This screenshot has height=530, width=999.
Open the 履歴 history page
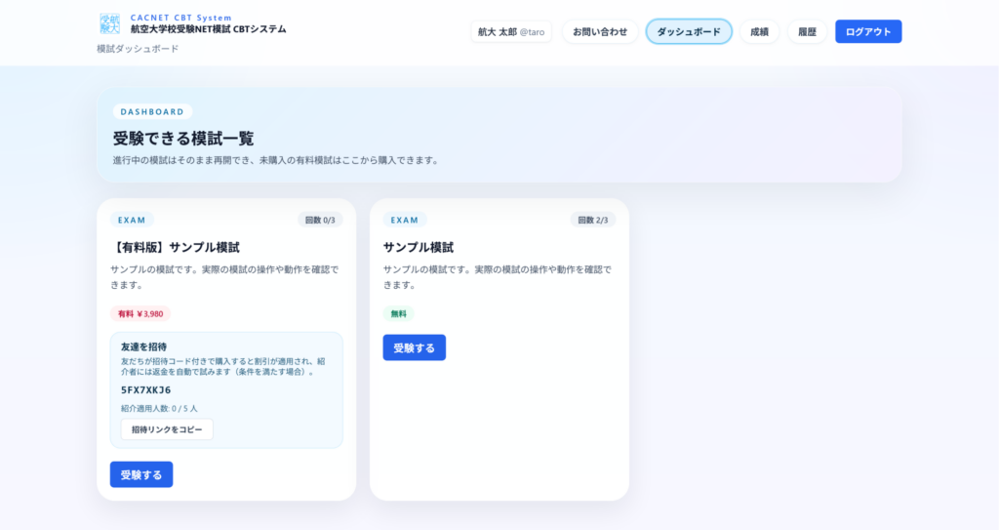[807, 31]
